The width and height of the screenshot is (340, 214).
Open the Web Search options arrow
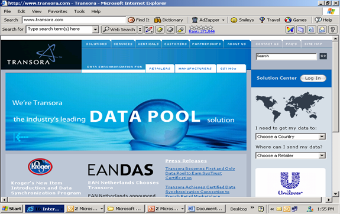pos(140,30)
